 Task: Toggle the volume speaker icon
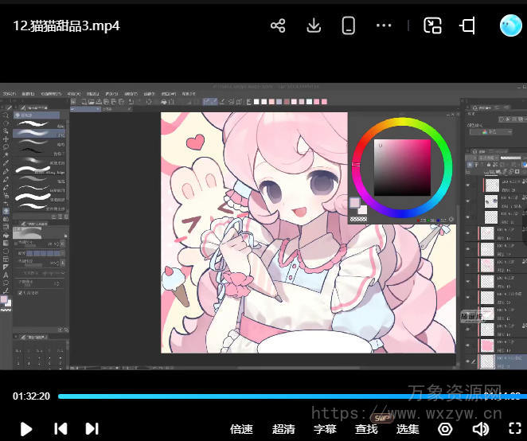point(480,429)
